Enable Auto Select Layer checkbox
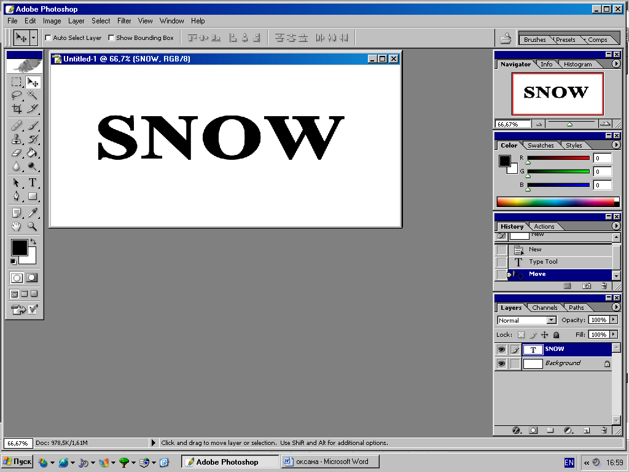 (48, 37)
